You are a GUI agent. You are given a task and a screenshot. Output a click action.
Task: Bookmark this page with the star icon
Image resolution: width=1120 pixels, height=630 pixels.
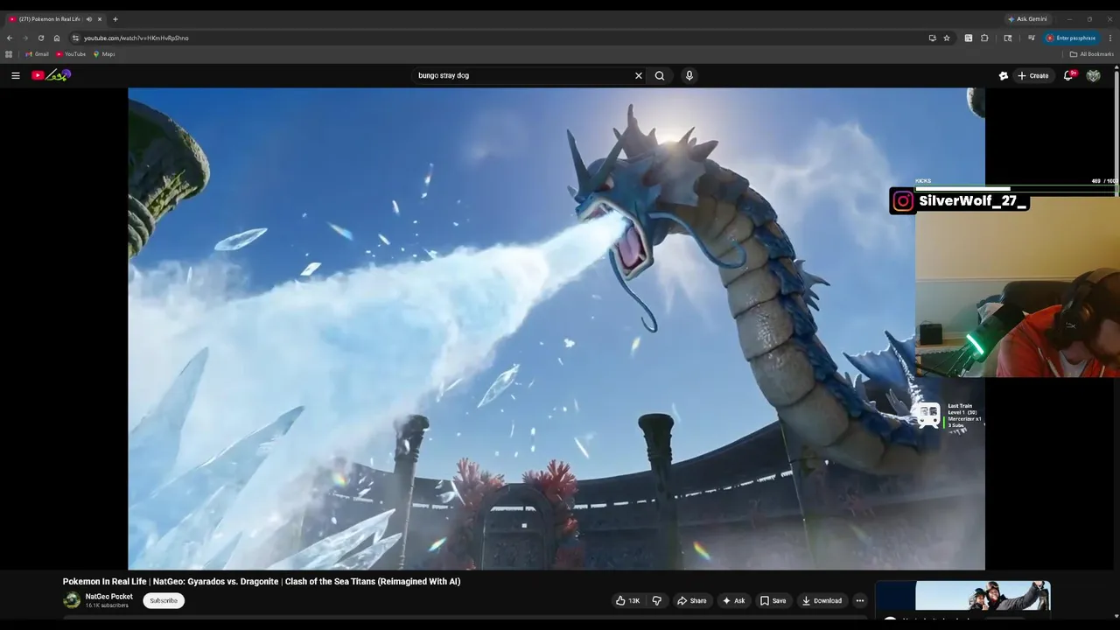(947, 38)
